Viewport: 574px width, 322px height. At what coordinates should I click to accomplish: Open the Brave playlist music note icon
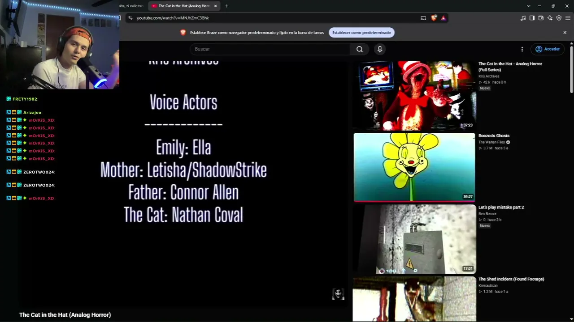tap(523, 18)
